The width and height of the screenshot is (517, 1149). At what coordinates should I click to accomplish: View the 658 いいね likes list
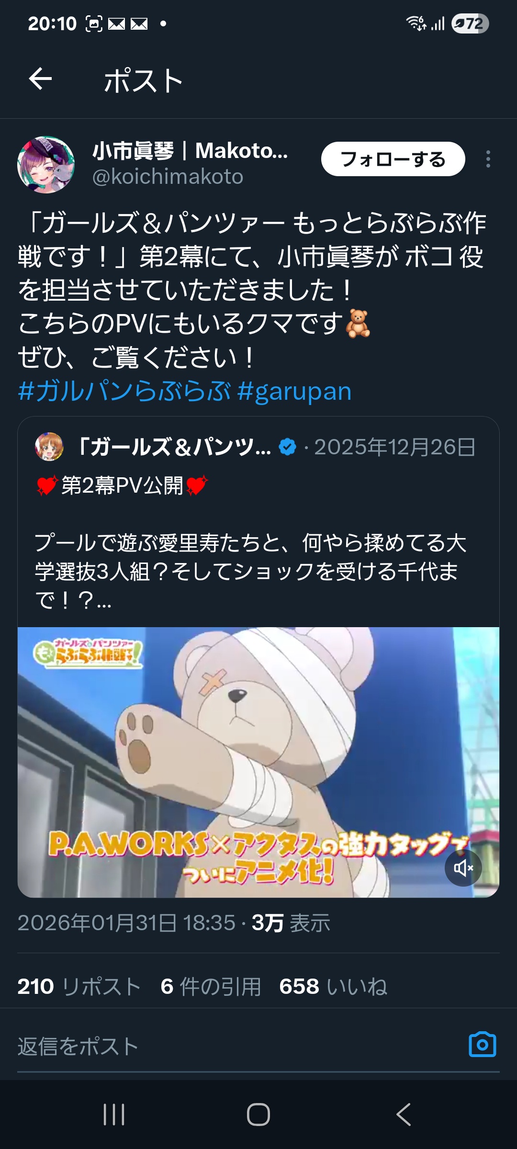333,987
